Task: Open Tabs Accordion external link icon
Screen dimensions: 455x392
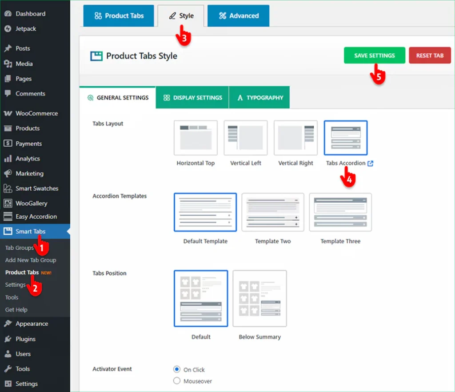Action: click(x=370, y=164)
